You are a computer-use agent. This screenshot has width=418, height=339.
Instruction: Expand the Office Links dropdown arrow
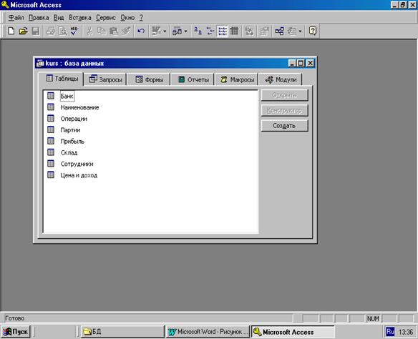pyautogui.click(x=165, y=31)
